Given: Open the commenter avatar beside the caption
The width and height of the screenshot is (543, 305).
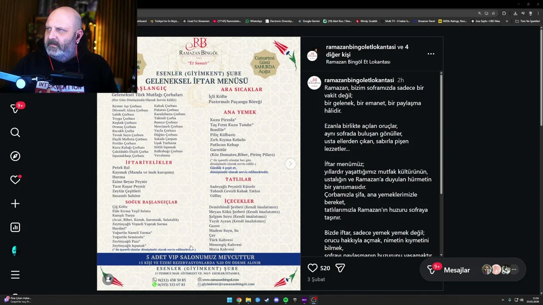Looking at the screenshot, I should (x=314, y=83).
